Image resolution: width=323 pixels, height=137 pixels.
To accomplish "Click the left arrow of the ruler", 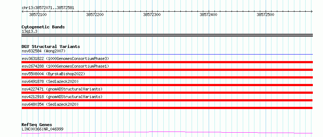I will [23, 12].
